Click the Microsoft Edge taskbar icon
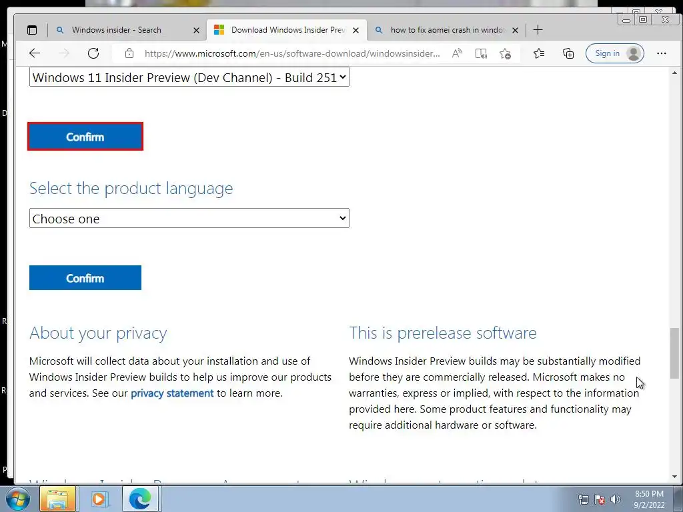Image resolution: width=683 pixels, height=512 pixels. pos(140,499)
